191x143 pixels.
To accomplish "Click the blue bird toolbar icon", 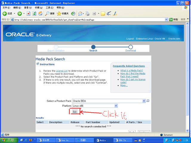I will pyautogui.click(x=109, y=13).
